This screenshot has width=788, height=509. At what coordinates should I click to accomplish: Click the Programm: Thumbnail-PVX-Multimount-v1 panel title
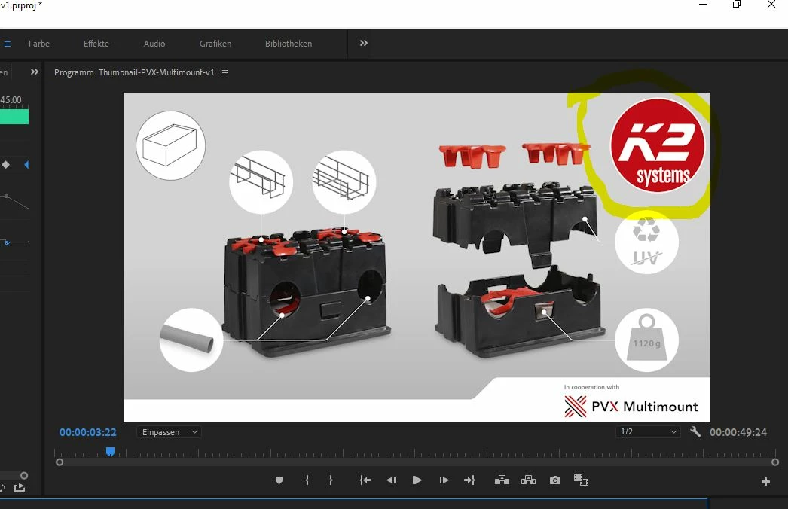pyautogui.click(x=134, y=72)
